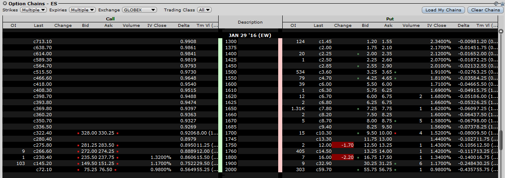This screenshot has width=505, height=178.
Task: Open the Strikes Multiple dropdown
Action: click(x=33, y=10)
